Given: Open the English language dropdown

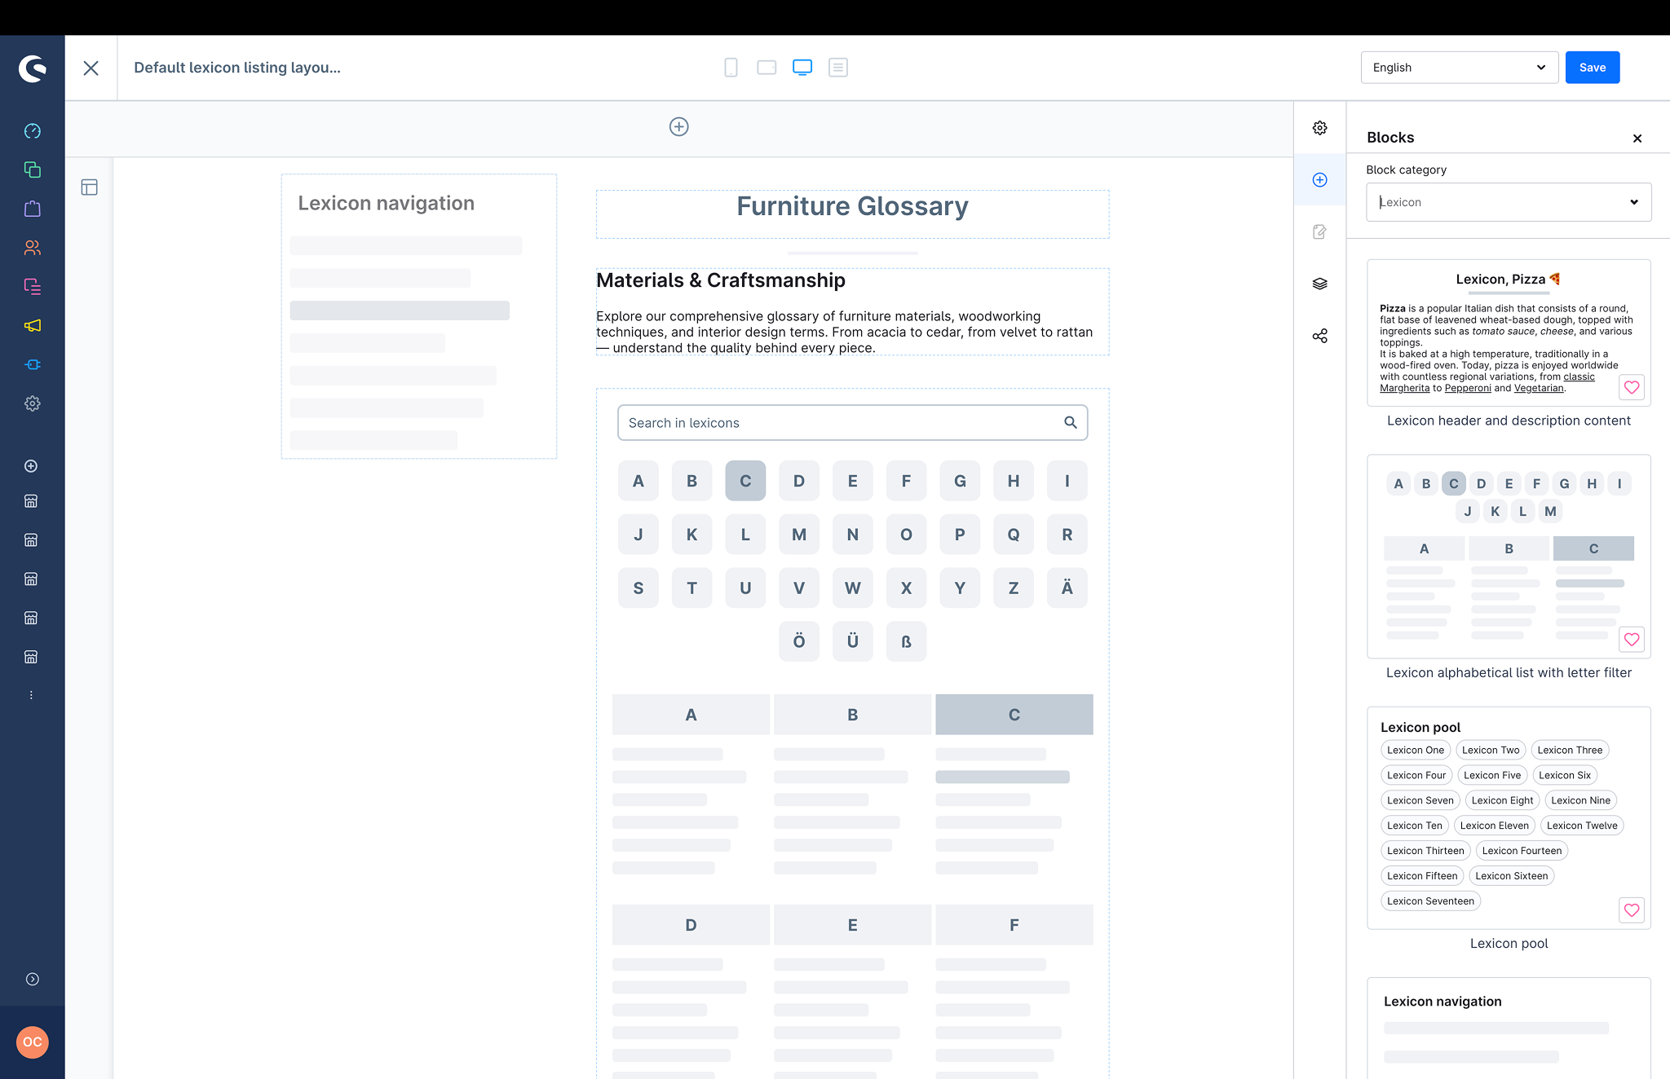Looking at the screenshot, I should (x=1460, y=68).
